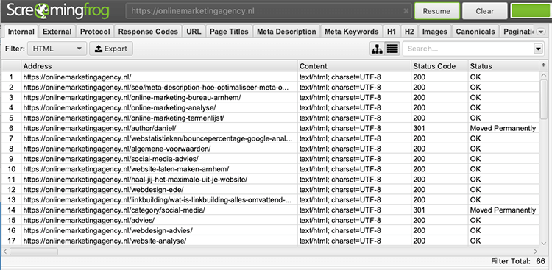
Task: Expand the search options dropdown arrow
Action: (x=538, y=49)
